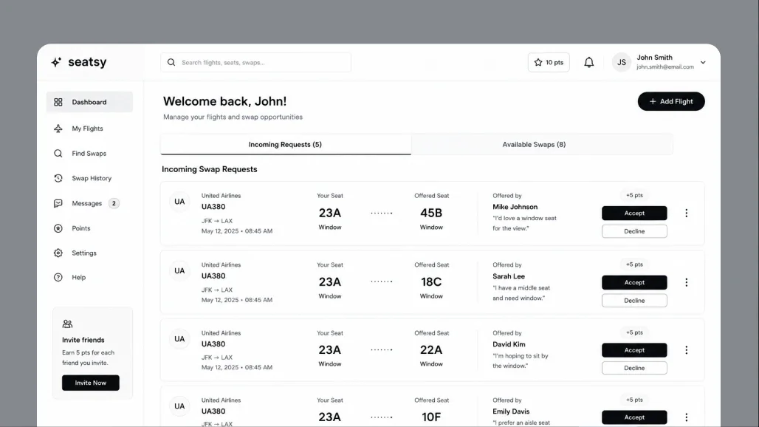Open more options for Emily Davis request

pos(686,417)
